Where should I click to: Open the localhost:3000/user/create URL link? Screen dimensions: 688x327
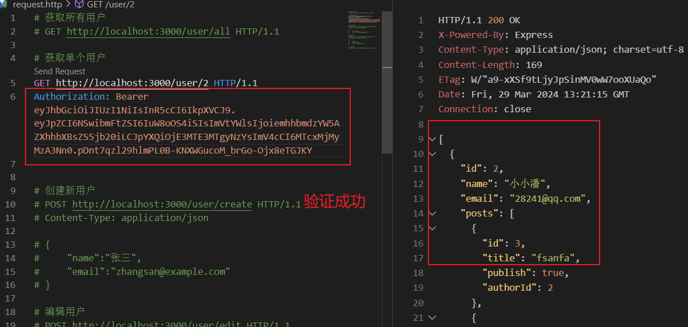[162, 204]
